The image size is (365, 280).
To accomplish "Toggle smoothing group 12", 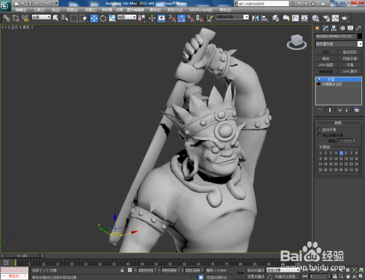I will [x=336, y=159].
